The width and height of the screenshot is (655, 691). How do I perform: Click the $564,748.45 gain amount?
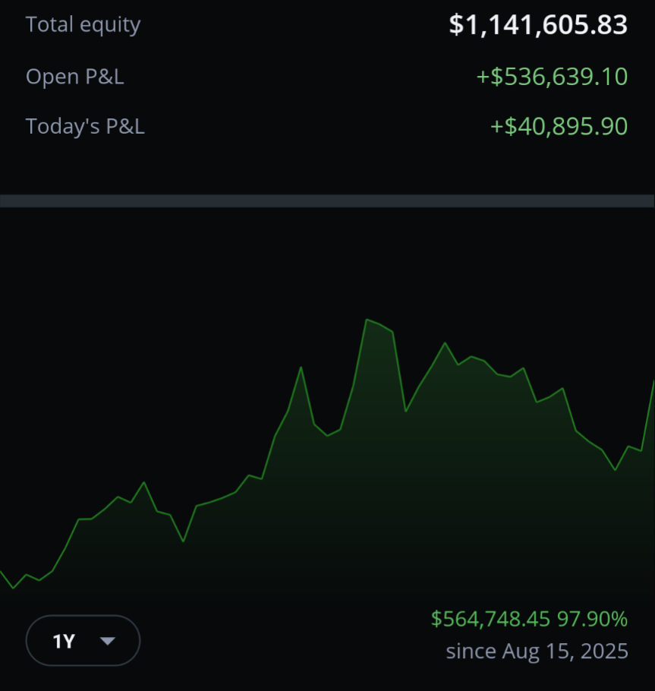(491, 619)
